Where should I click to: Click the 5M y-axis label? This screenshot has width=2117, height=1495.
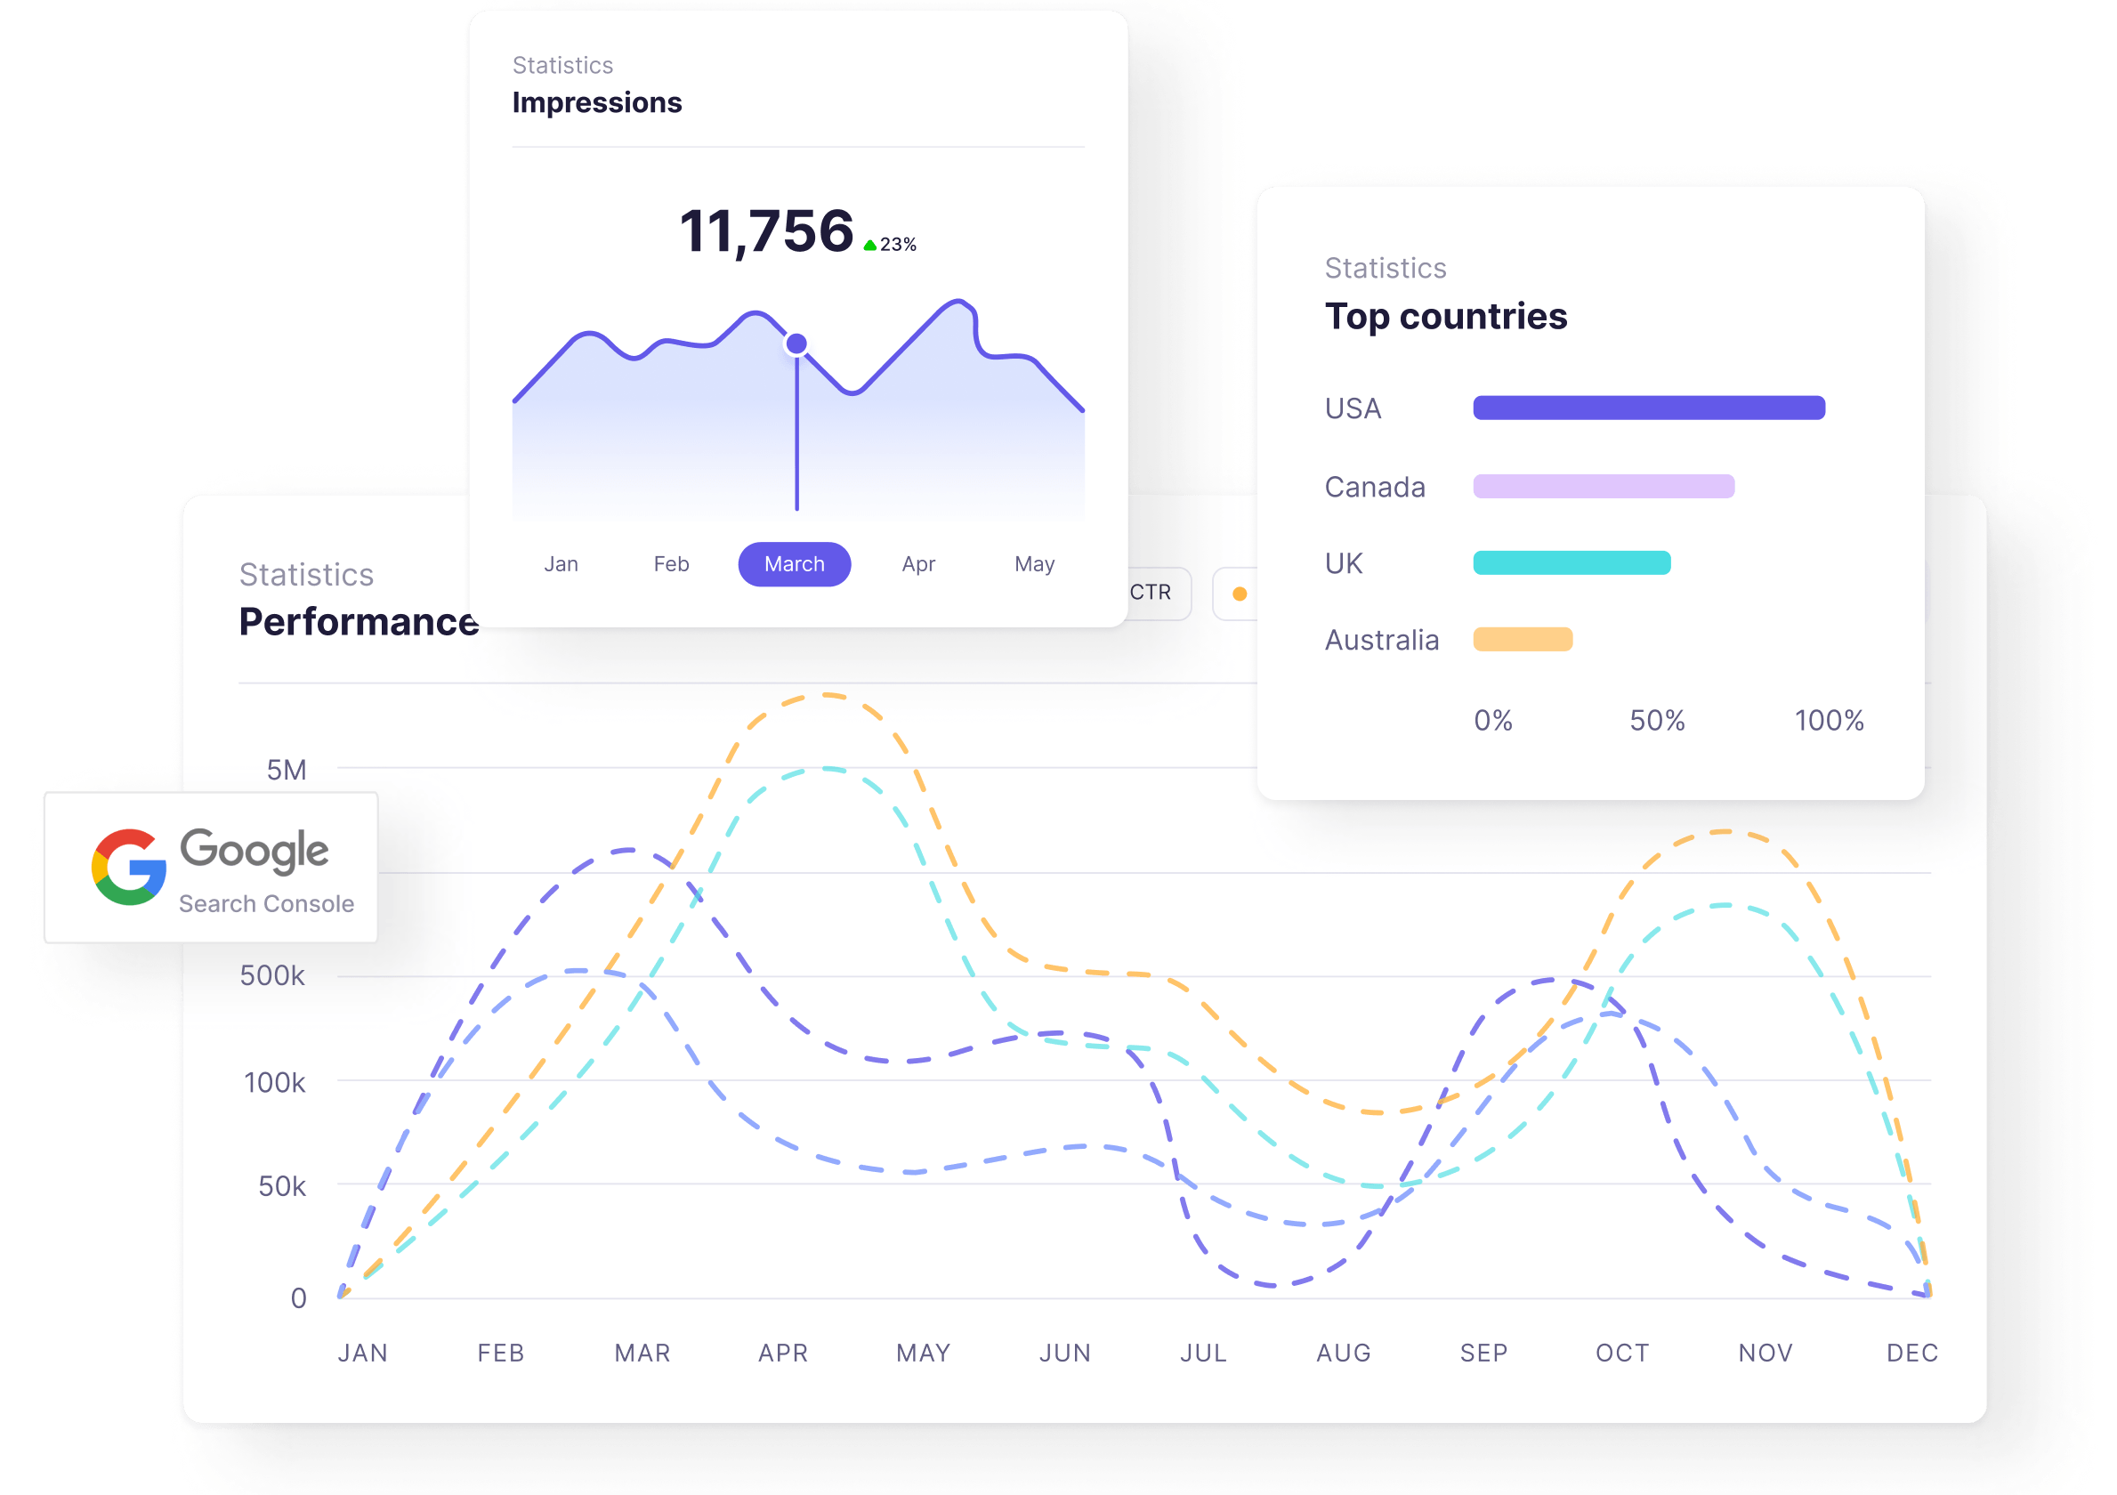tap(287, 770)
